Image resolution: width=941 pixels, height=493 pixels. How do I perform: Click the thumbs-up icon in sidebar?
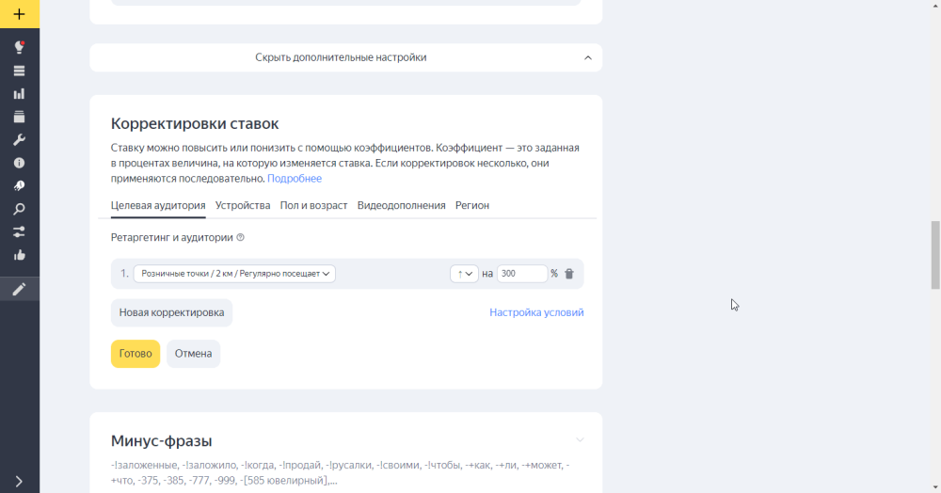19,255
